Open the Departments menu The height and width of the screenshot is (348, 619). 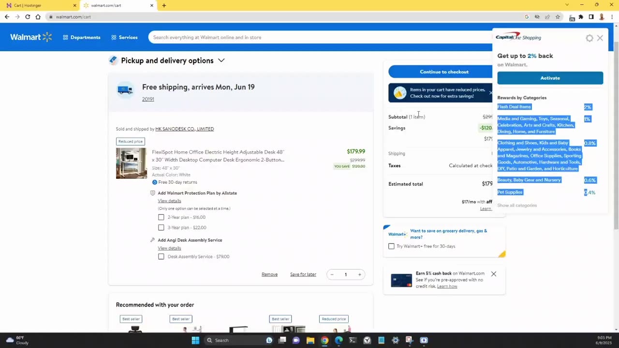(81, 37)
